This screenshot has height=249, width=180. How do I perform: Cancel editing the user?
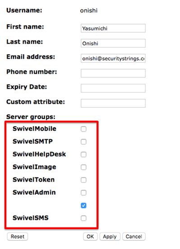(x=134, y=236)
